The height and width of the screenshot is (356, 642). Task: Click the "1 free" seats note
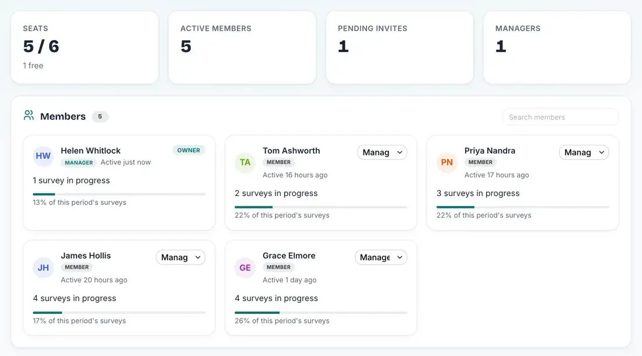tap(33, 65)
